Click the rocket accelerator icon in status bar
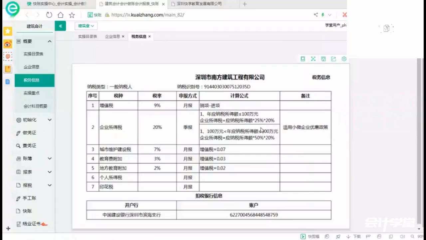The height and width of the screenshot is (240, 426). tap(338, 236)
